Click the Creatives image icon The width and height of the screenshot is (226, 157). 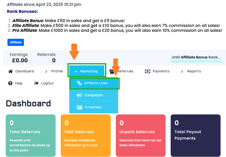click(80, 107)
